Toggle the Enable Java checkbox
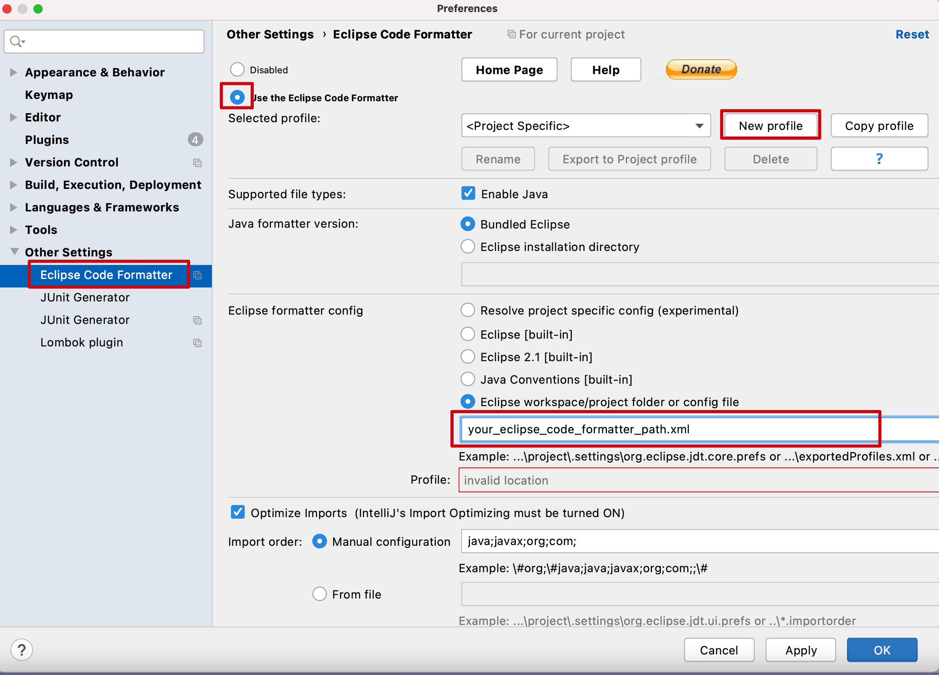This screenshot has height=675, width=939. (x=468, y=194)
